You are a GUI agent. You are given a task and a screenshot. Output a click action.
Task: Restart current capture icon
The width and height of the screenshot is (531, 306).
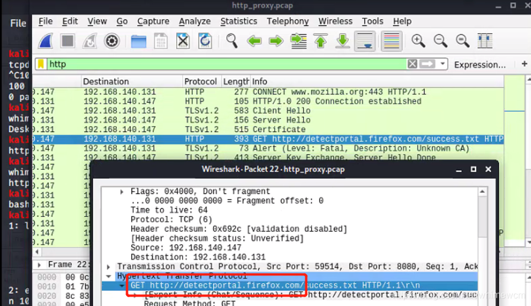(x=90, y=41)
